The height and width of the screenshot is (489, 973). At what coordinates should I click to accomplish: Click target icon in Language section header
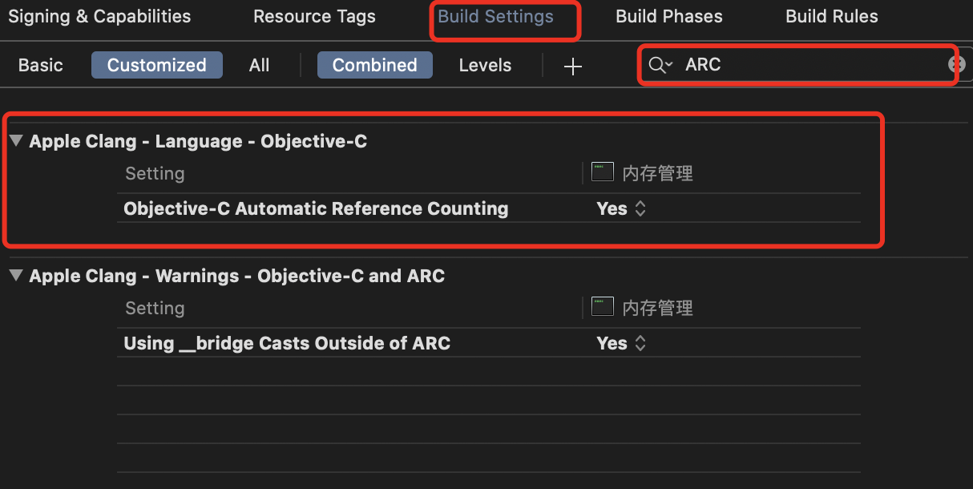603,172
